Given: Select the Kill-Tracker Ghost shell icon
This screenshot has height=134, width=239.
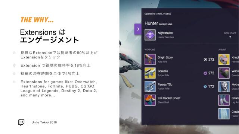Looking at the screenshot, I should tap(150, 100).
